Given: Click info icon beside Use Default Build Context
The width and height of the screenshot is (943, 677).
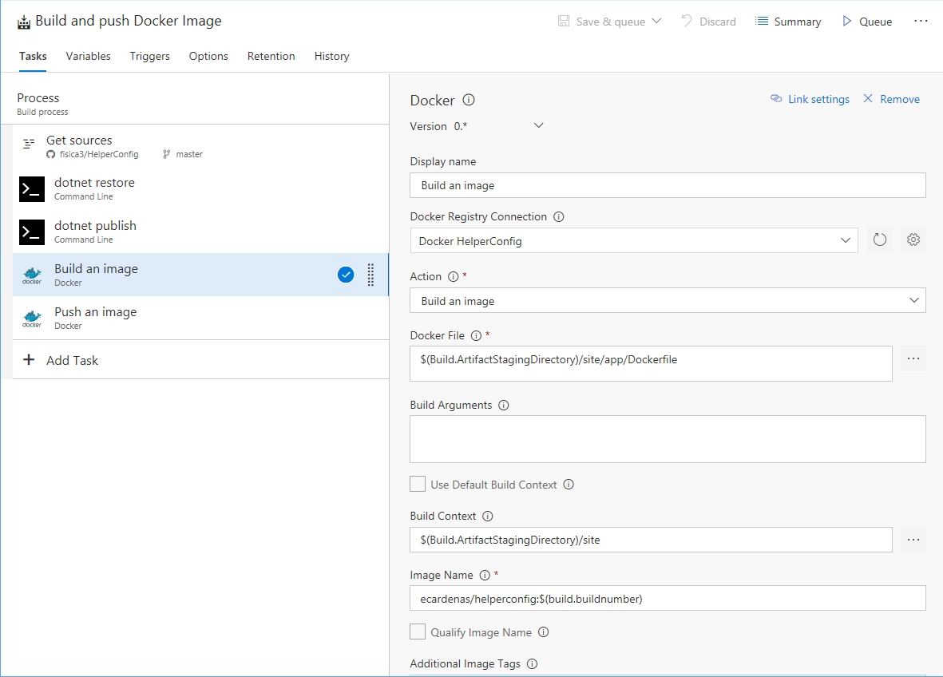Looking at the screenshot, I should tap(569, 485).
